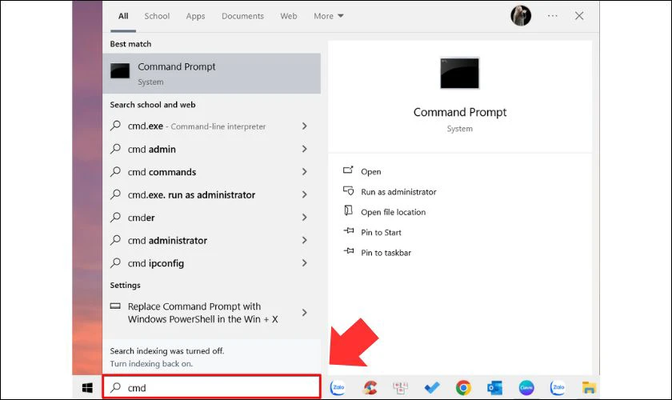Switch to the Apps tab

pos(195,16)
